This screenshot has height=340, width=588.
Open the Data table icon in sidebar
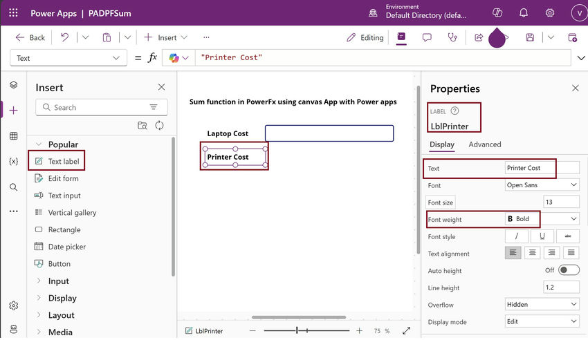click(14, 135)
